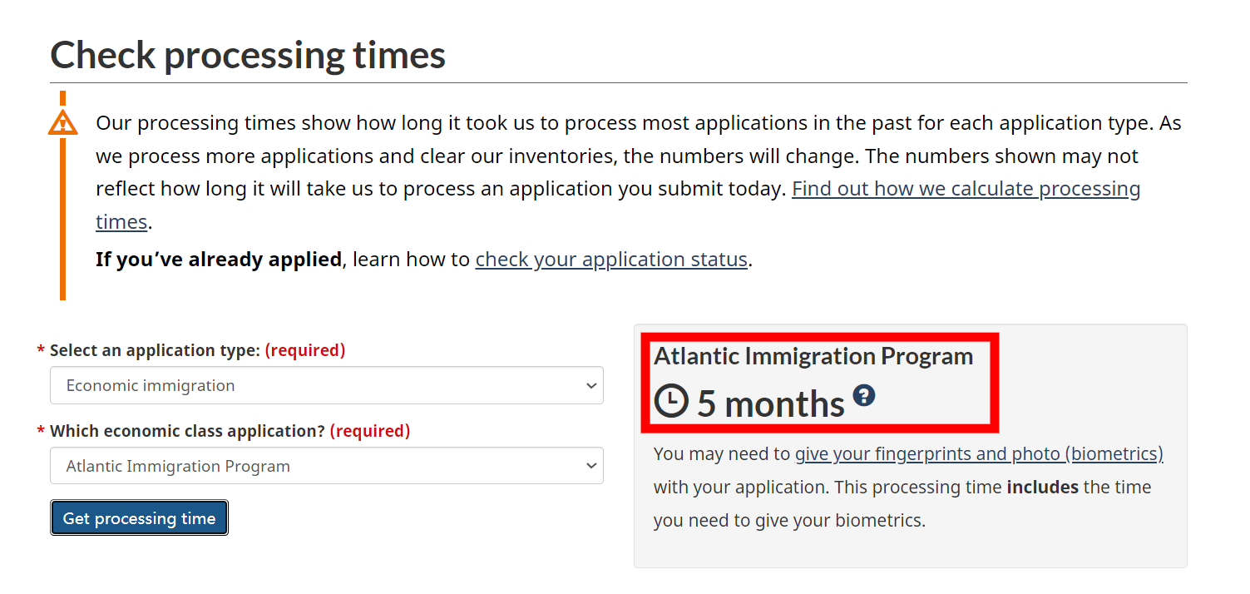Click red asterisk before economic class label
The image size is (1250, 594).
[x=41, y=432]
